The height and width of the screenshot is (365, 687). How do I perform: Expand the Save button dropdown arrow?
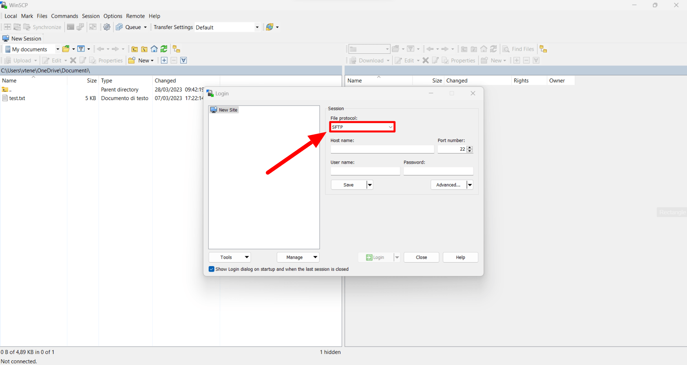(x=370, y=185)
